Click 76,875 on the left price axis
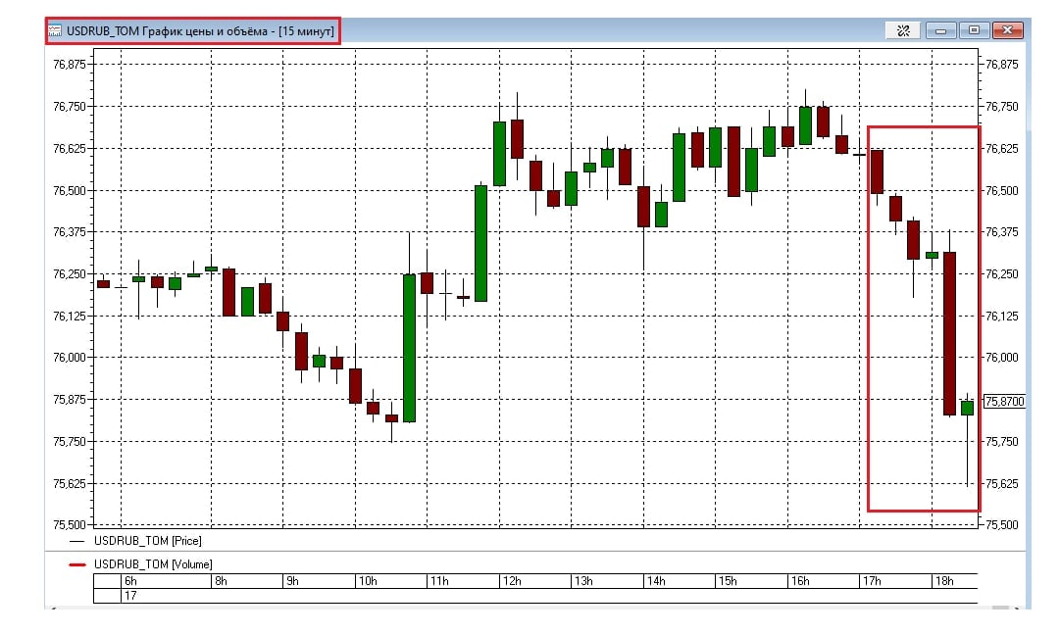The width and height of the screenshot is (1060, 635). [70, 65]
